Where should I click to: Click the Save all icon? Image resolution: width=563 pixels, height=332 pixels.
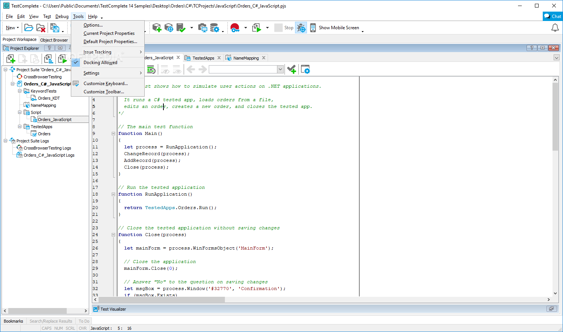coord(55,28)
